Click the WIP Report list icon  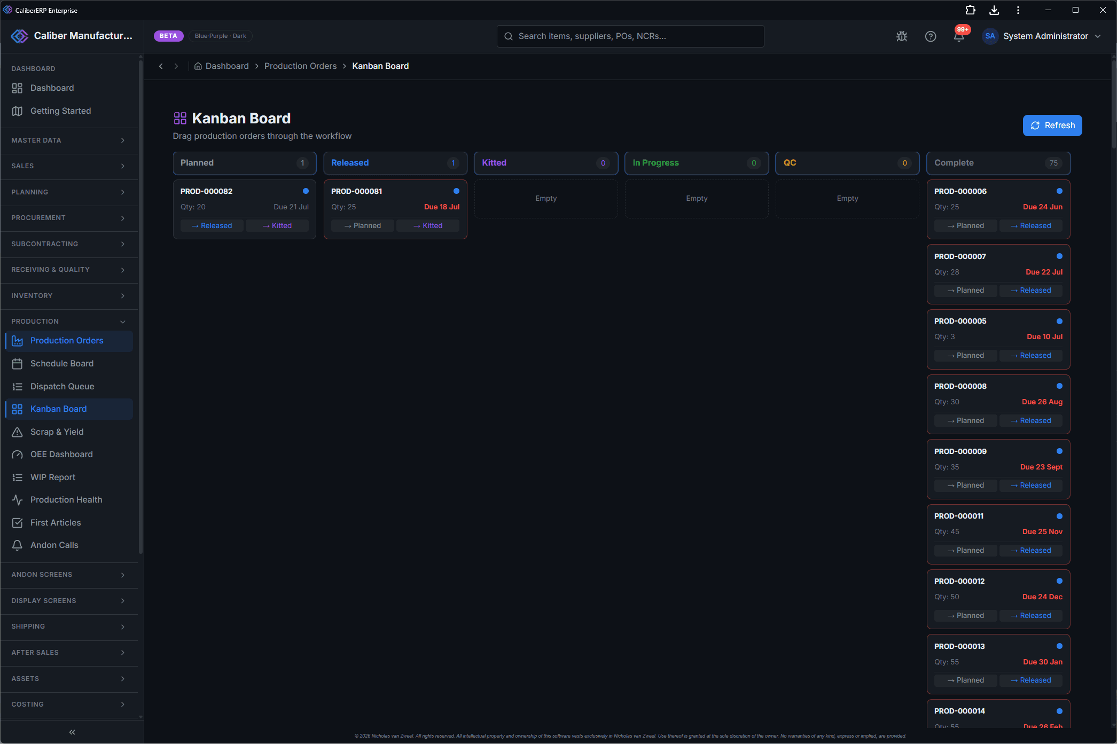pyautogui.click(x=17, y=477)
